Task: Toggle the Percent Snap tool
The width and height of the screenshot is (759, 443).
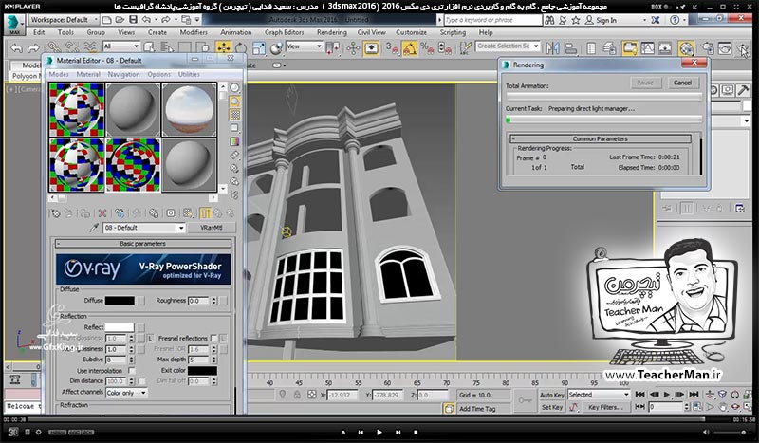Action: pyautogui.click(x=426, y=48)
